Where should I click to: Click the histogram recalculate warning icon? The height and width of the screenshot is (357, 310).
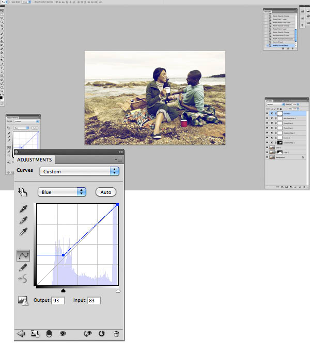click(23, 301)
